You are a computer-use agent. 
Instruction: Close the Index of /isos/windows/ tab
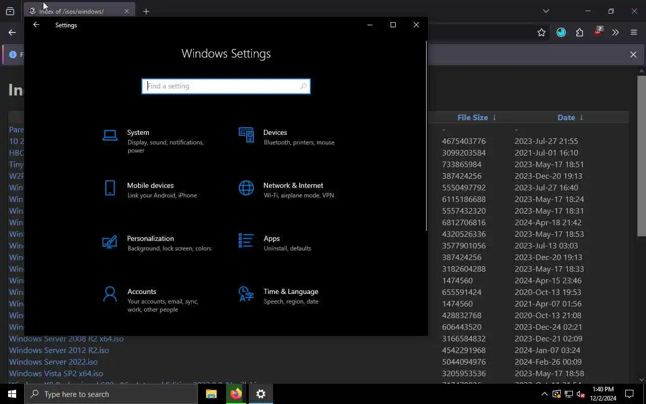[127, 11]
